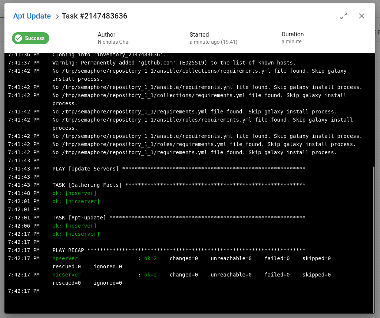Click the github.com known hosts warning line
Viewport: 380px width, 318px height.
(x=174, y=63)
